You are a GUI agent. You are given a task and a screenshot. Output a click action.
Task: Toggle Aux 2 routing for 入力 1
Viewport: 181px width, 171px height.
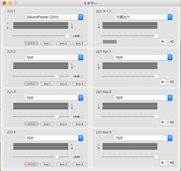tap(63, 43)
